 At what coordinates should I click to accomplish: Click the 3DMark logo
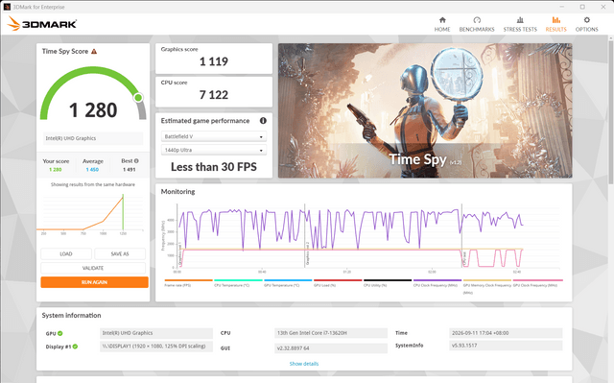tap(42, 24)
